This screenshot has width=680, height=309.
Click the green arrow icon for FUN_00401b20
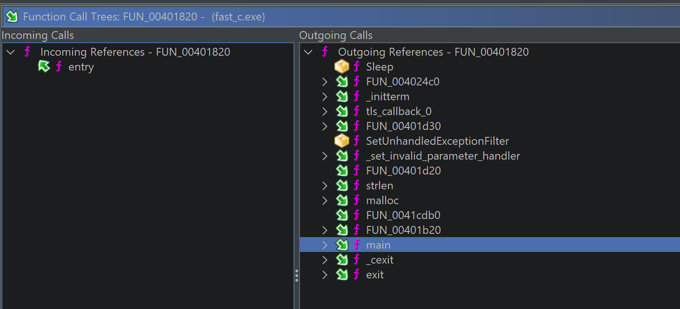342,230
